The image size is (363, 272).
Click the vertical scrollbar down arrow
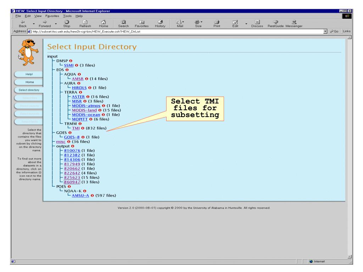click(x=350, y=256)
